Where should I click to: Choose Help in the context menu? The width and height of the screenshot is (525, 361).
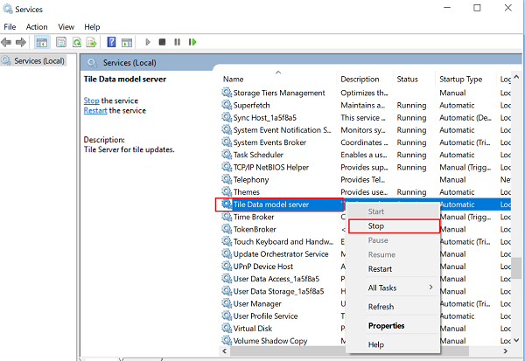[394, 344]
